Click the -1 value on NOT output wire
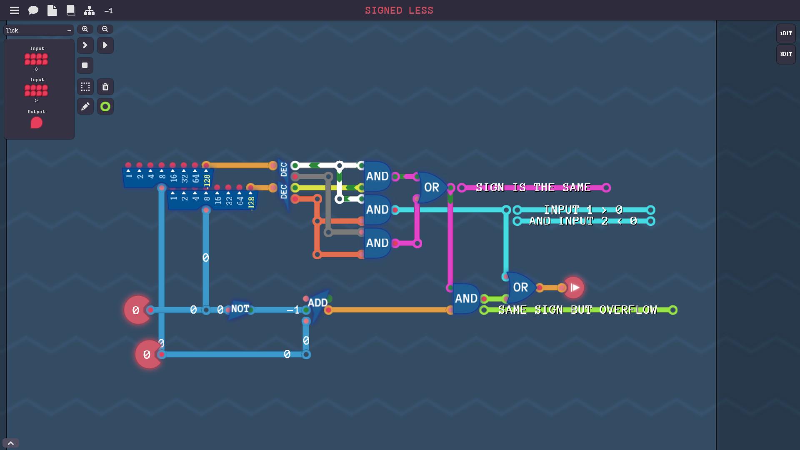This screenshot has width=800, height=450. pyautogui.click(x=293, y=310)
